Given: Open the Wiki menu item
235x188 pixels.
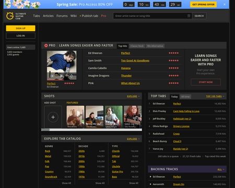Looking at the screenshot, I should click(x=74, y=16).
